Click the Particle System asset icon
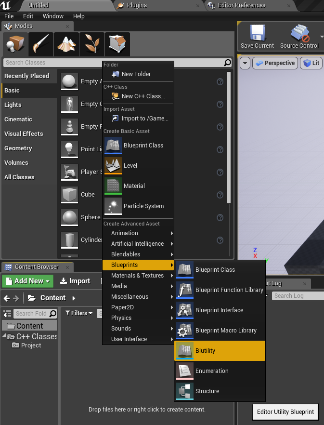Screen dimensions: 324x425 click(x=113, y=206)
